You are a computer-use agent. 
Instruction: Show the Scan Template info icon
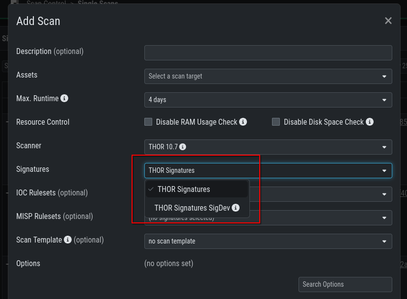click(68, 240)
